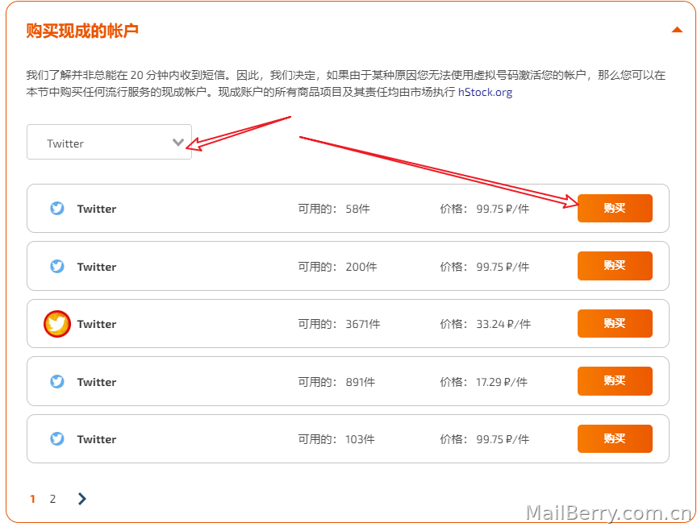Click the Twitter bird icon in 103件 row
This screenshot has width=697, height=527.
(x=57, y=439)
